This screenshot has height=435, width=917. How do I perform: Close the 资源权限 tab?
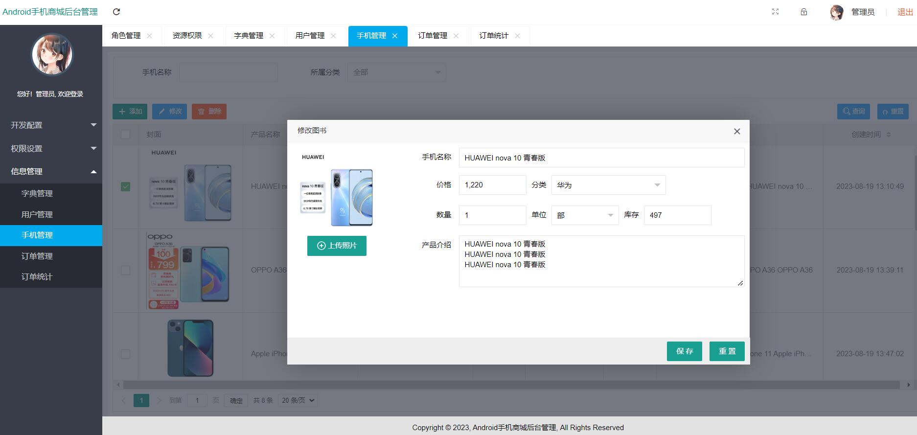(x=210, y=36)
